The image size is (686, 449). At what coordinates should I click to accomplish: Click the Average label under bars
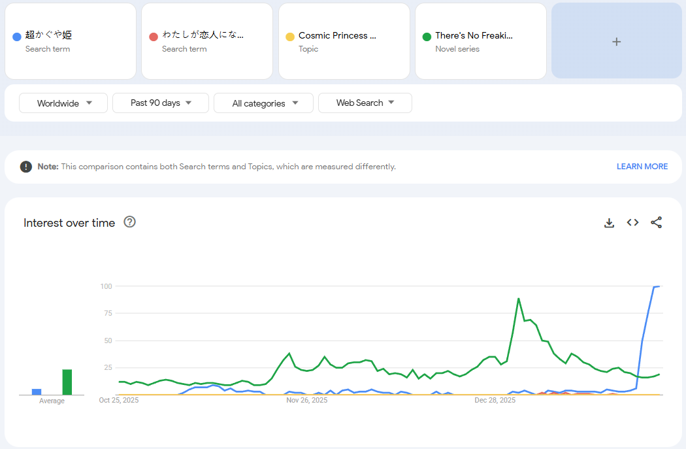(52, 401)
